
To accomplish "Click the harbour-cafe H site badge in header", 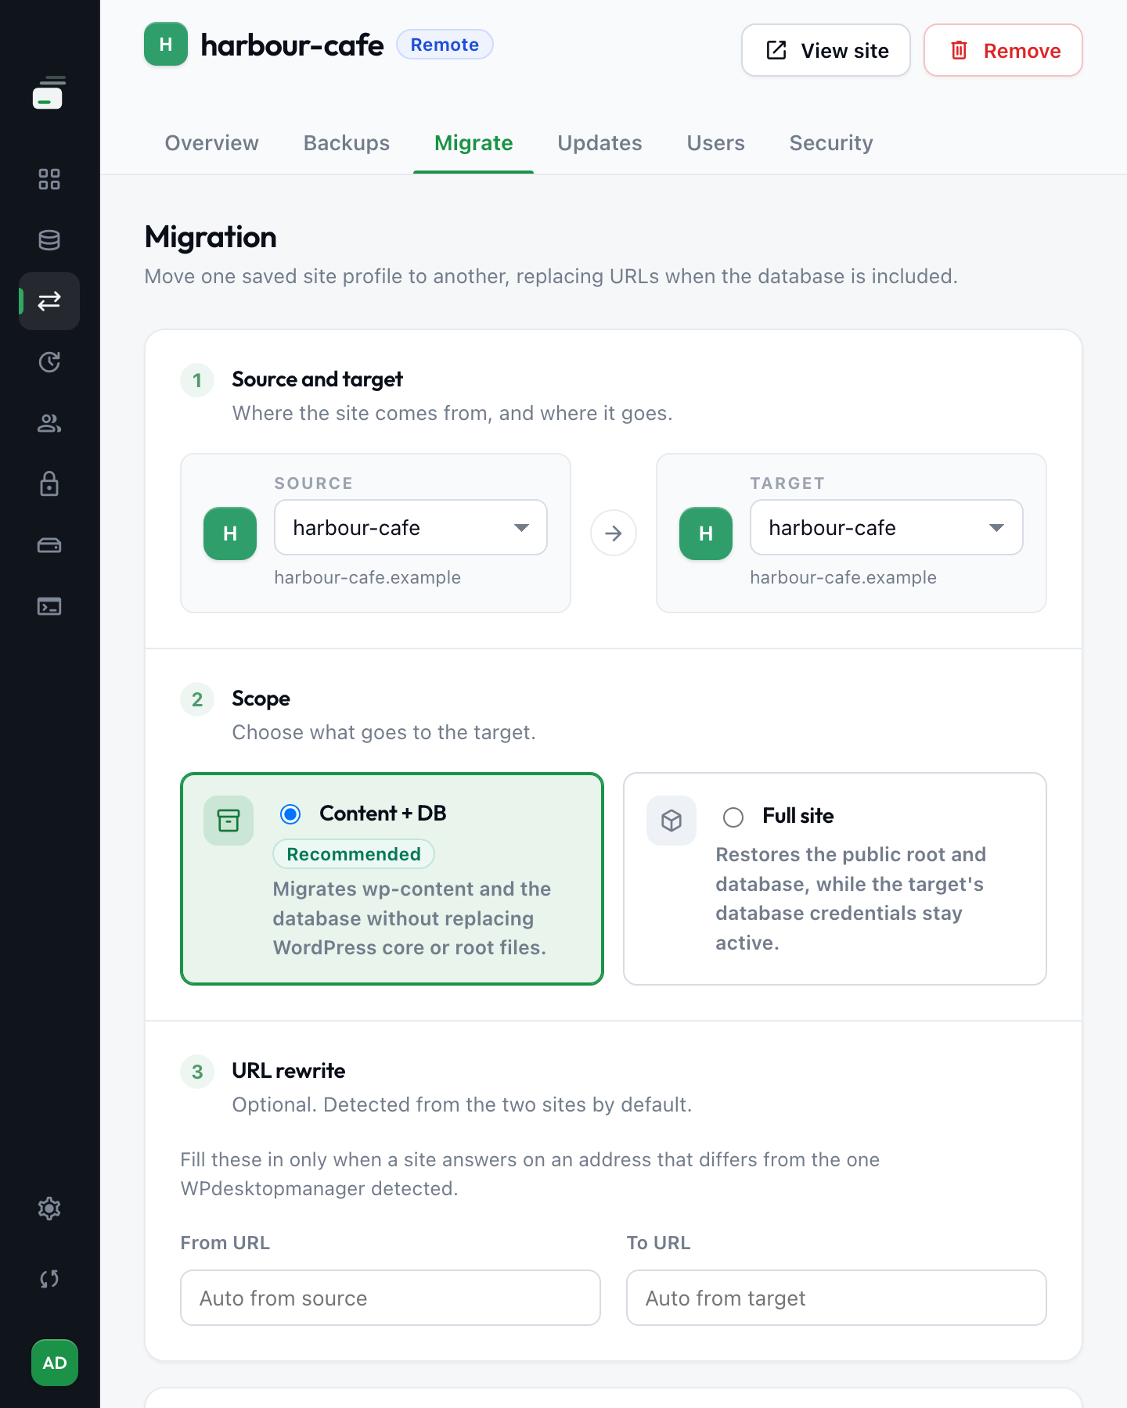I will pyautogui.click(x=166, y=45).
